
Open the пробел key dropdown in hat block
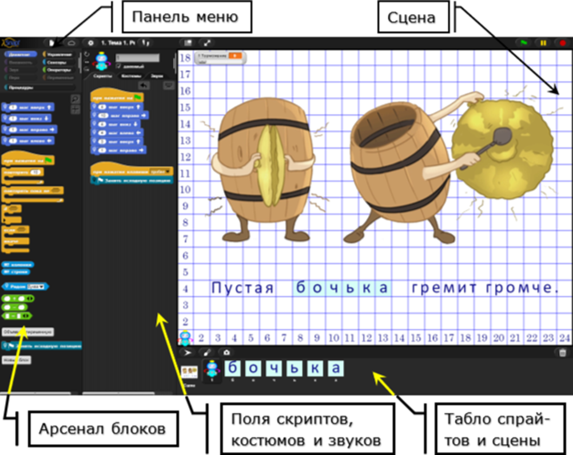tap(161, 171)
